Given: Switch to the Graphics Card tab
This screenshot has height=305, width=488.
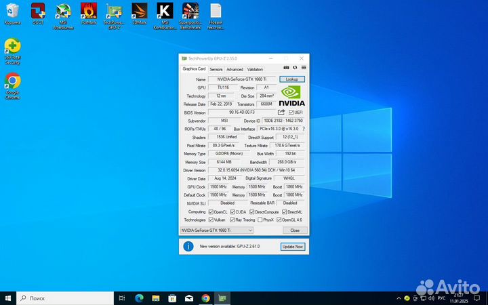Looking at the screenshot, I should pos(194,68).
